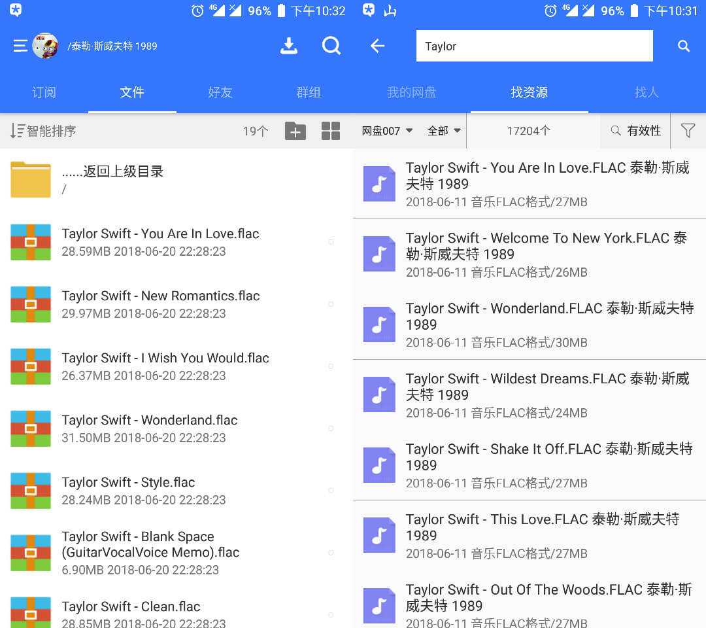Tap archive icon of Clean.flac
Screen dimensions: 706x628
coord(31,613)
